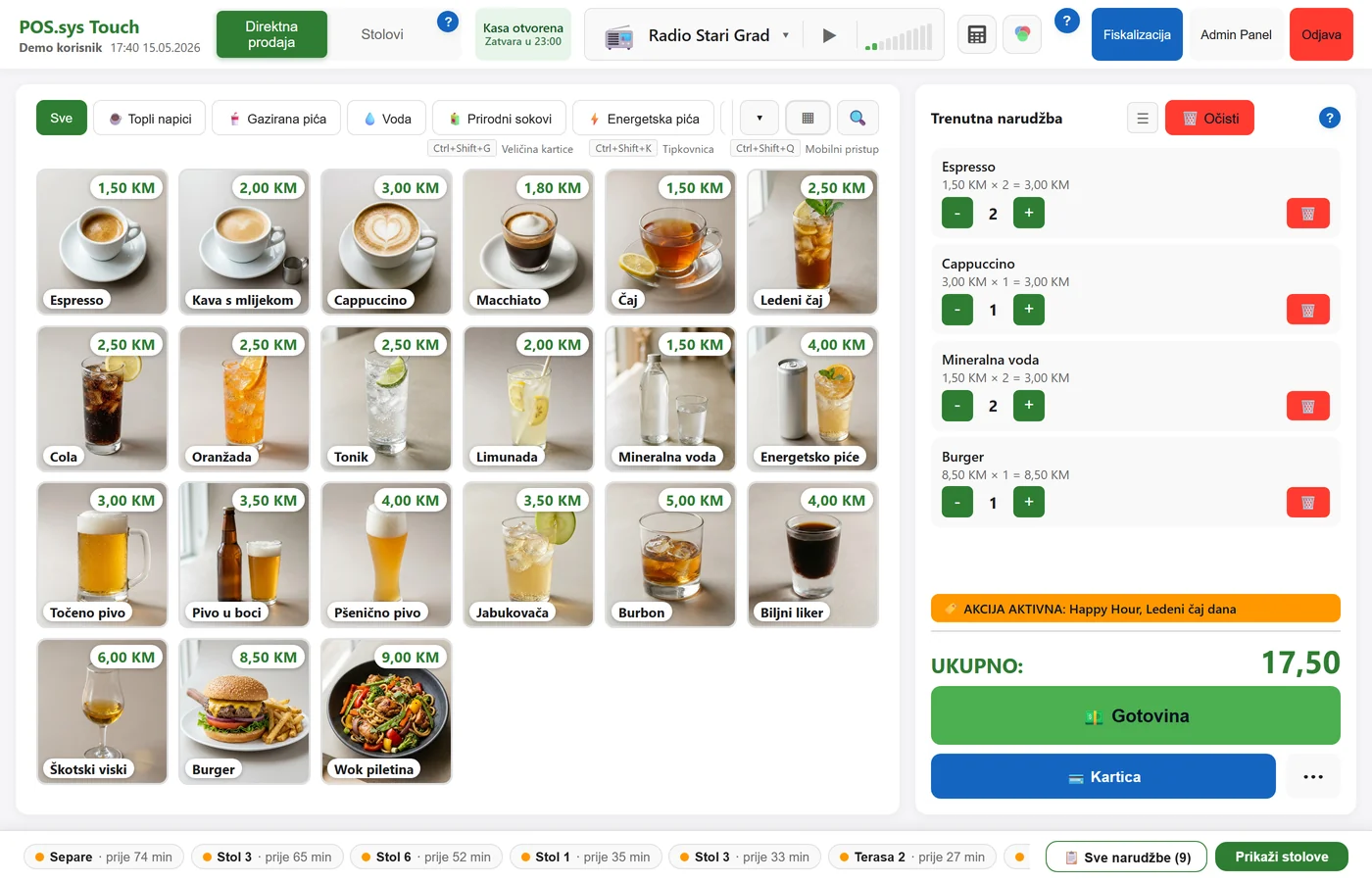Click Odjava to log out

click(1321, 34)
